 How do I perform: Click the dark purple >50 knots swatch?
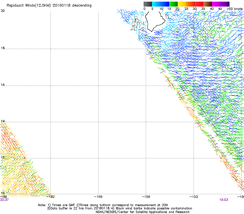228,4
